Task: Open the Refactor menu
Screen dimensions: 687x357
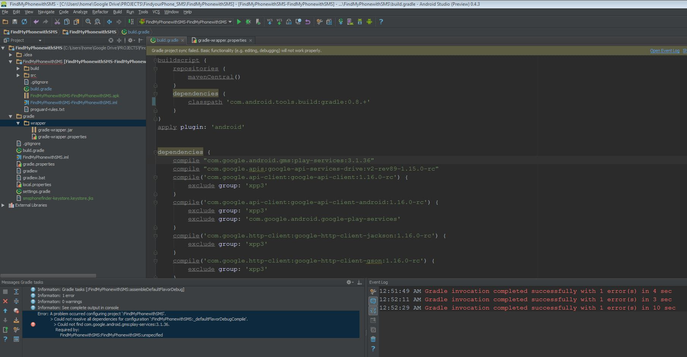Action: point(100,12)
